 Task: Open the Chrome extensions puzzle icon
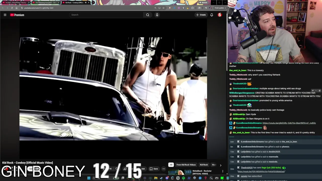coord(192,8)
